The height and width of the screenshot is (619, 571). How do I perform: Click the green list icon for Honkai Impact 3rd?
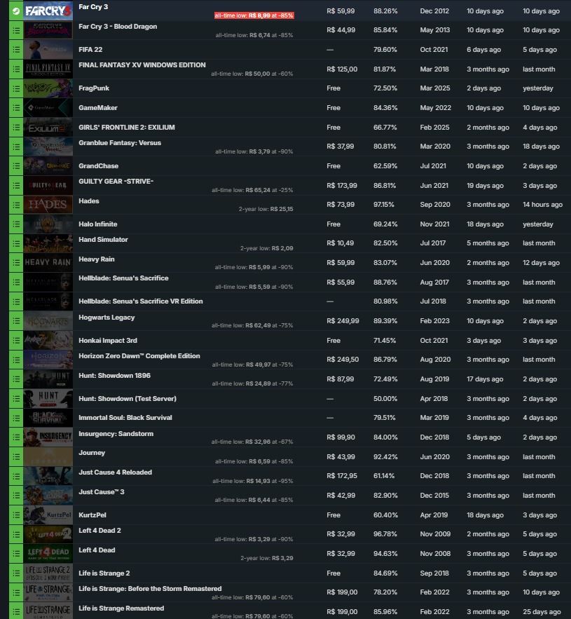pos(16,340)
